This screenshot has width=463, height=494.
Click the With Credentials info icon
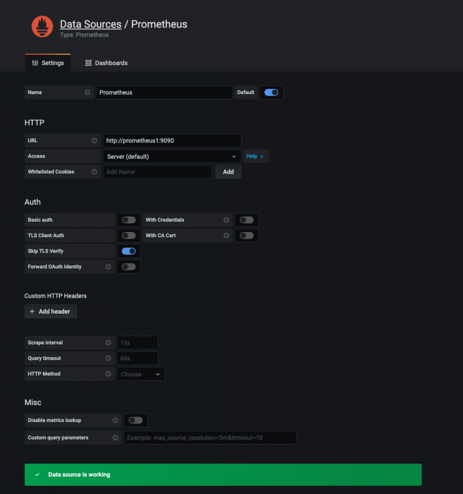point(226,220)
